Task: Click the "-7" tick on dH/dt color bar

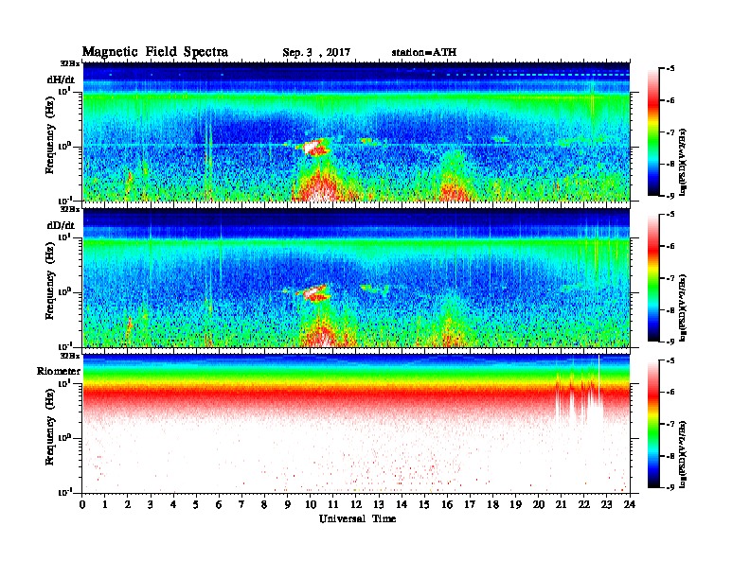Action: [670, 132]
